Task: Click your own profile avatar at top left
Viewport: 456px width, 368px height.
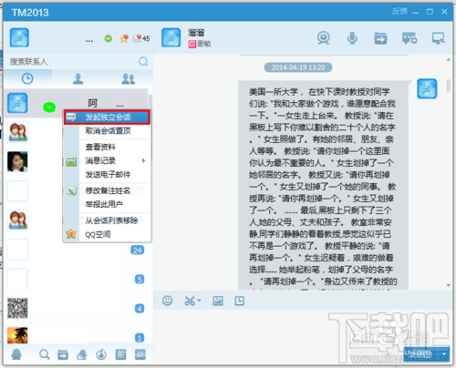Action: 19,37
